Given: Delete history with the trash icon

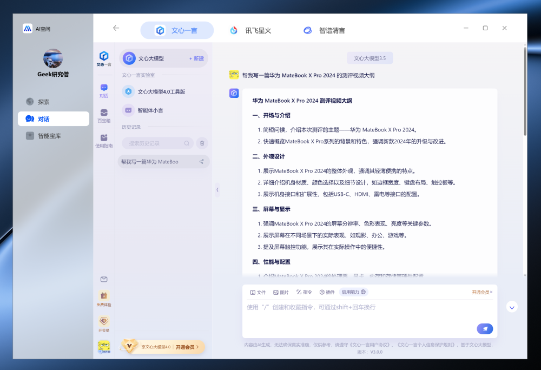Looking at the screenshot, I should (202, 143).
